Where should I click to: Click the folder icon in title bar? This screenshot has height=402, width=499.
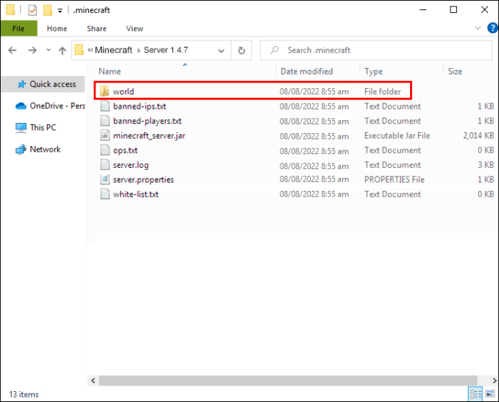[10, 10]
